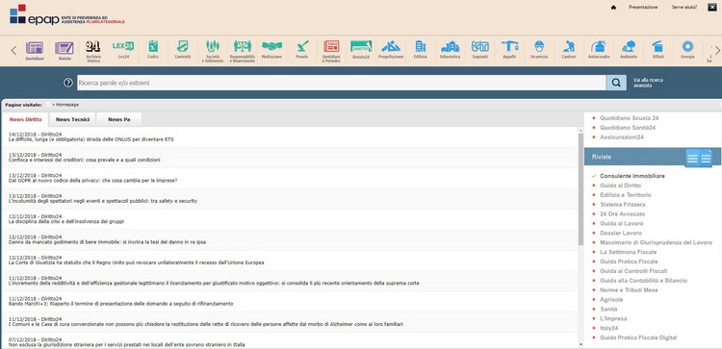
Task: Click the epap logo
Action: point(66,14)
